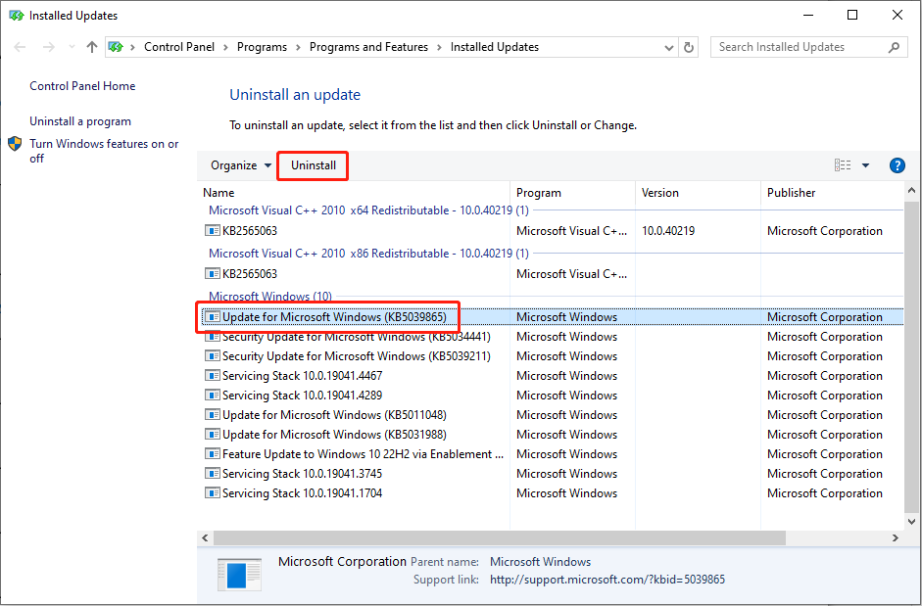Viewport: 922px width, 606px height.
Task: Click the icon of the KB5039865 update
Action: click(x=213, y=317)
